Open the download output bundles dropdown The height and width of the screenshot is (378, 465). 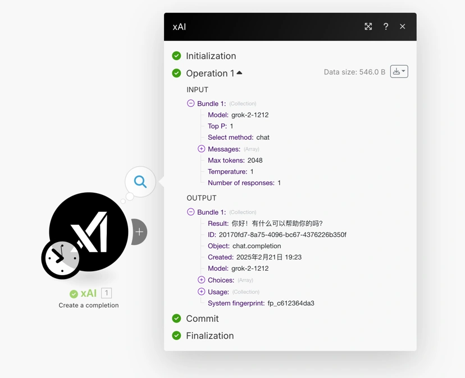[x=399, y=72]
